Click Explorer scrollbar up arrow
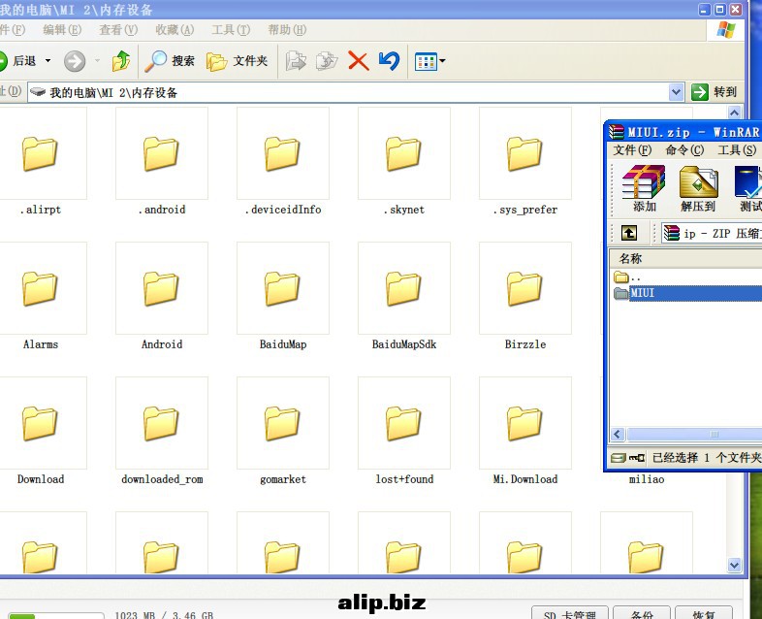 tap(734, 113)
